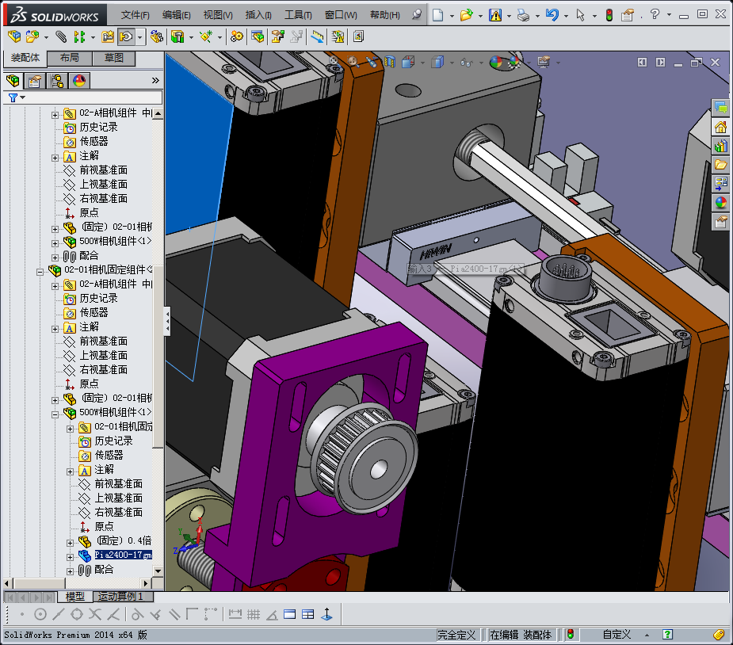Viewport: 733px width, 645px height.
Task: Toggle the Rebuild traffic light in title bar
Action: [609, 15]
